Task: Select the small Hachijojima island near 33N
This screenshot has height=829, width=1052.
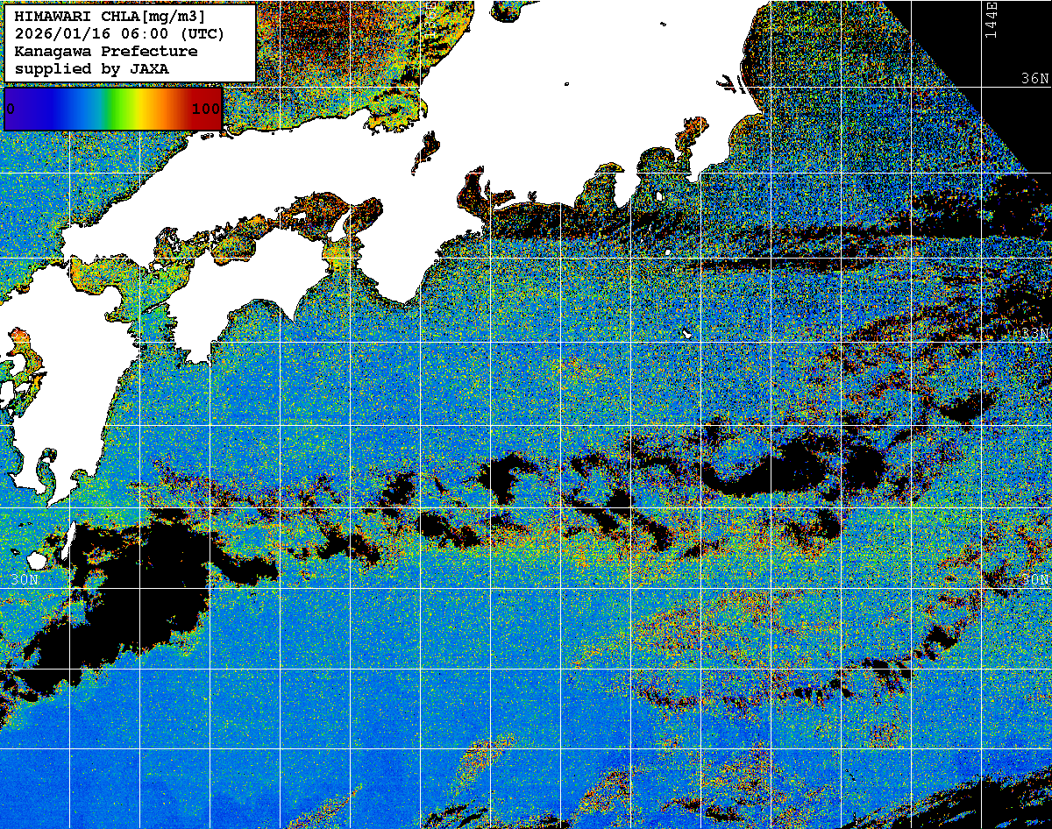Action: (x=688, y=336)
